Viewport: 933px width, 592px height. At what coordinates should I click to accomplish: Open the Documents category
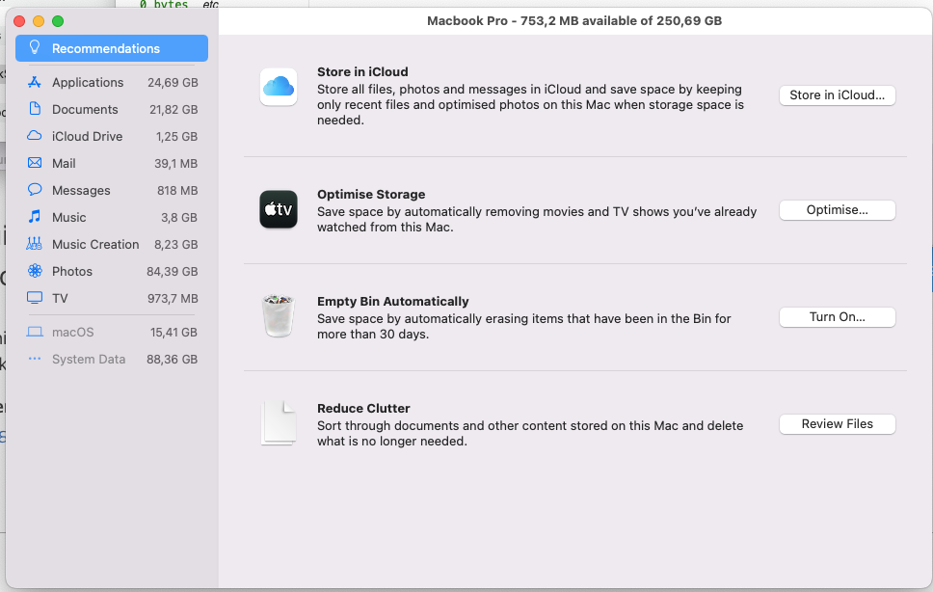point(112,110)
